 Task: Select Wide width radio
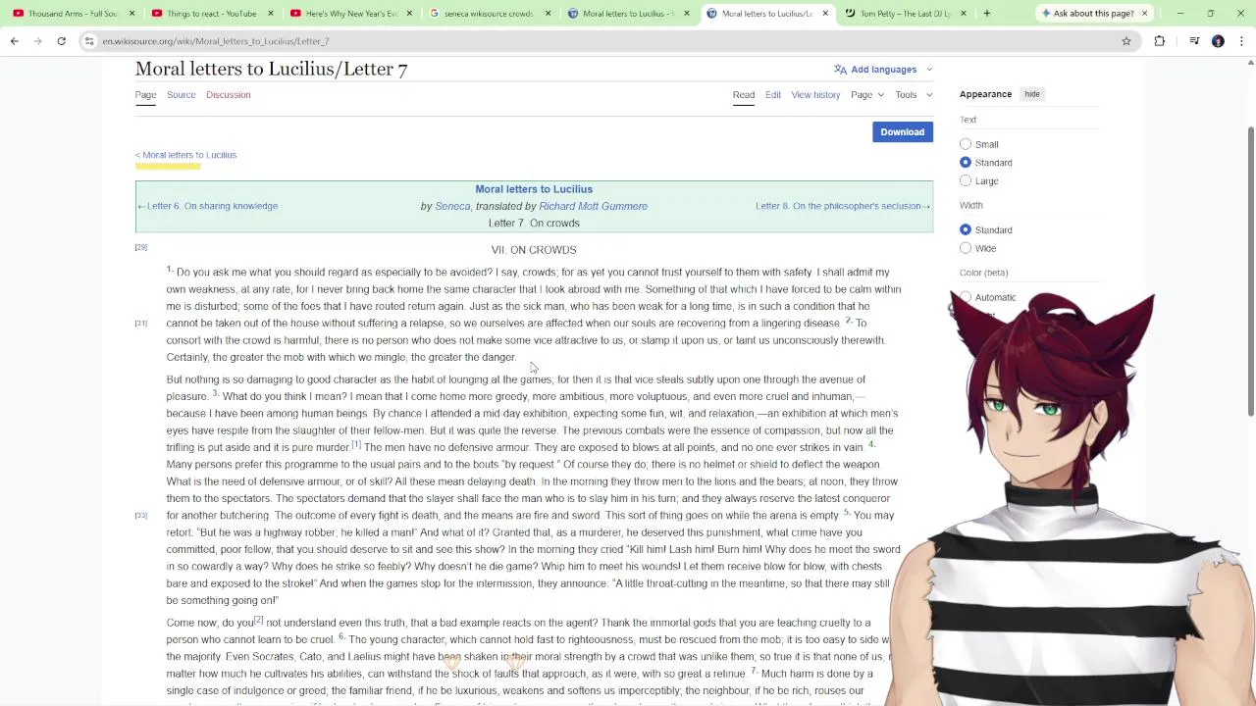click(966, 248)
